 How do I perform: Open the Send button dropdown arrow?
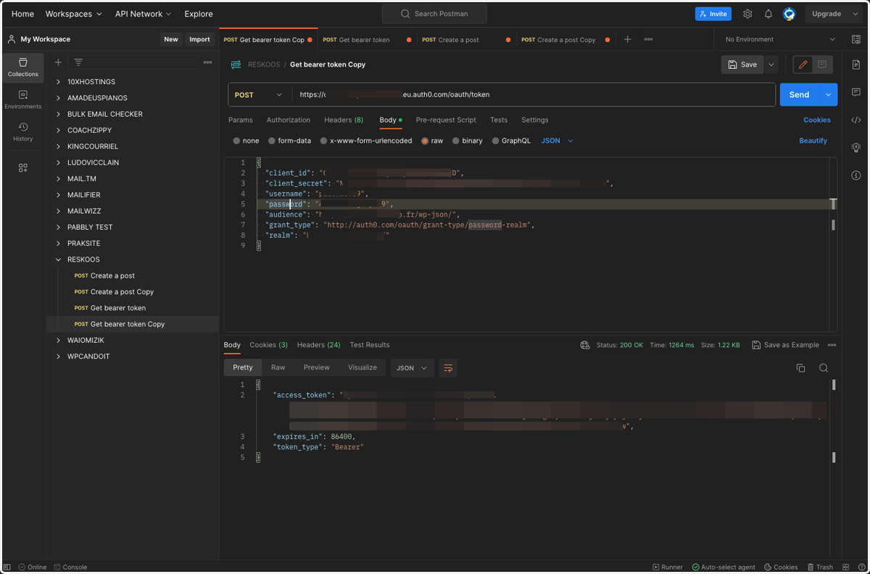(828, 95)
